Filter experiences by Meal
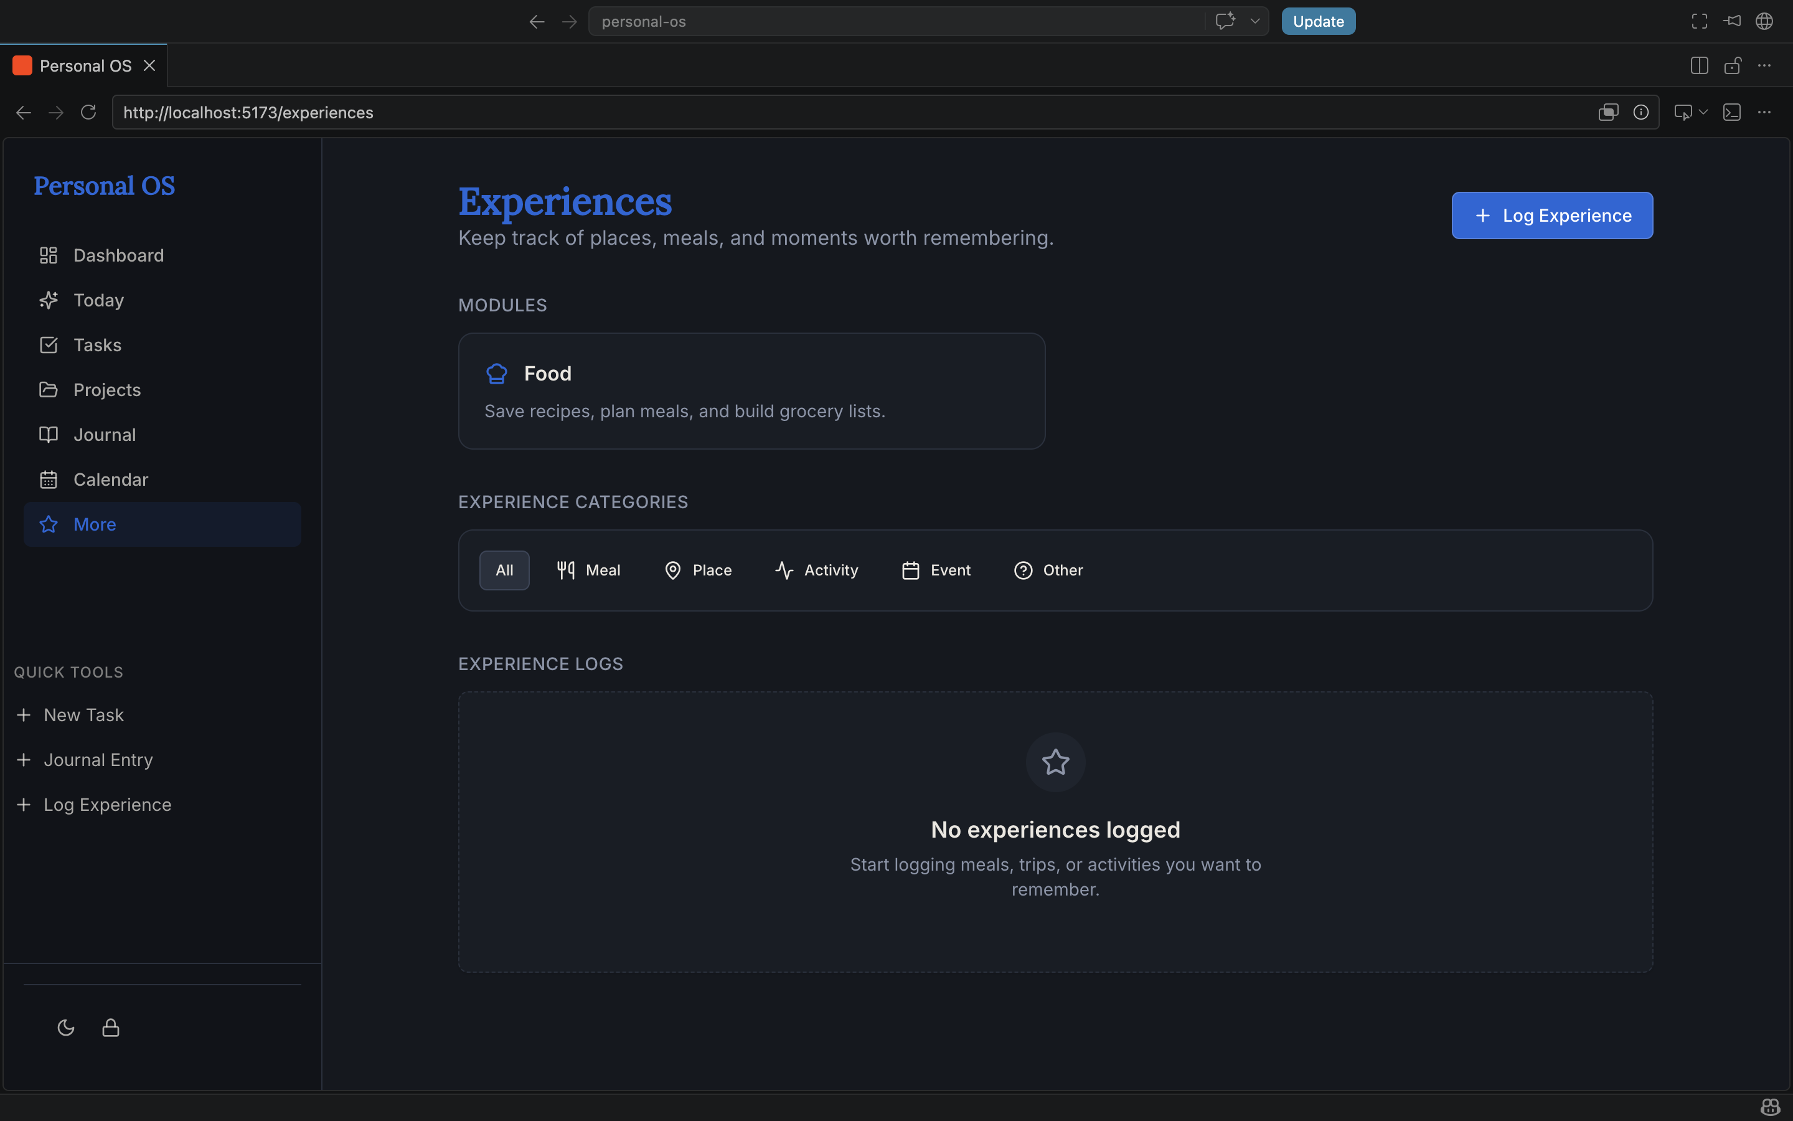This screenshot has height=1121, width=1793. (x=588, y=570)
